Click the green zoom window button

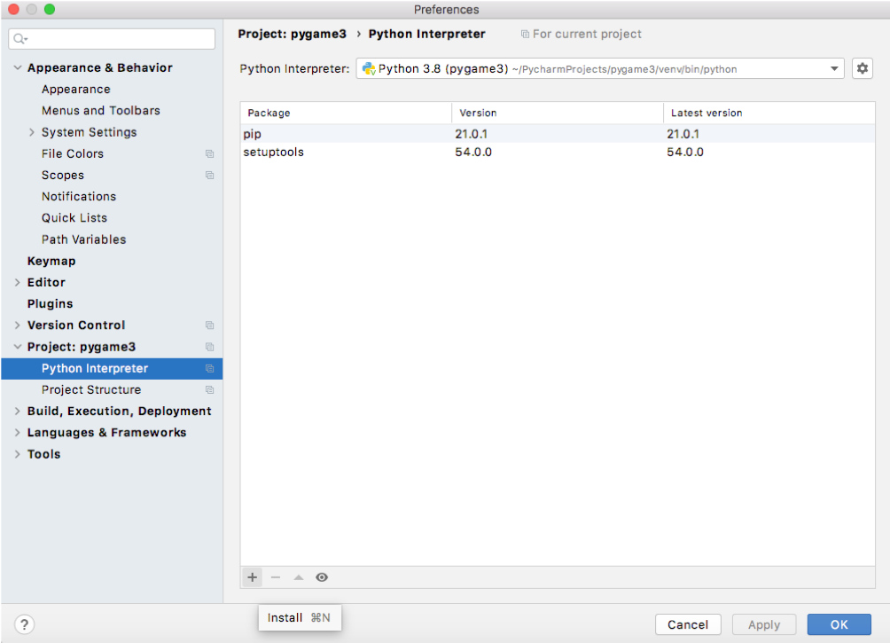tap(50, 9)
